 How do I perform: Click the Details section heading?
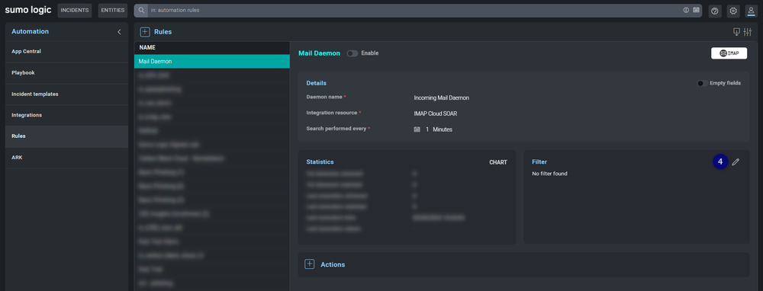[317, 83]
